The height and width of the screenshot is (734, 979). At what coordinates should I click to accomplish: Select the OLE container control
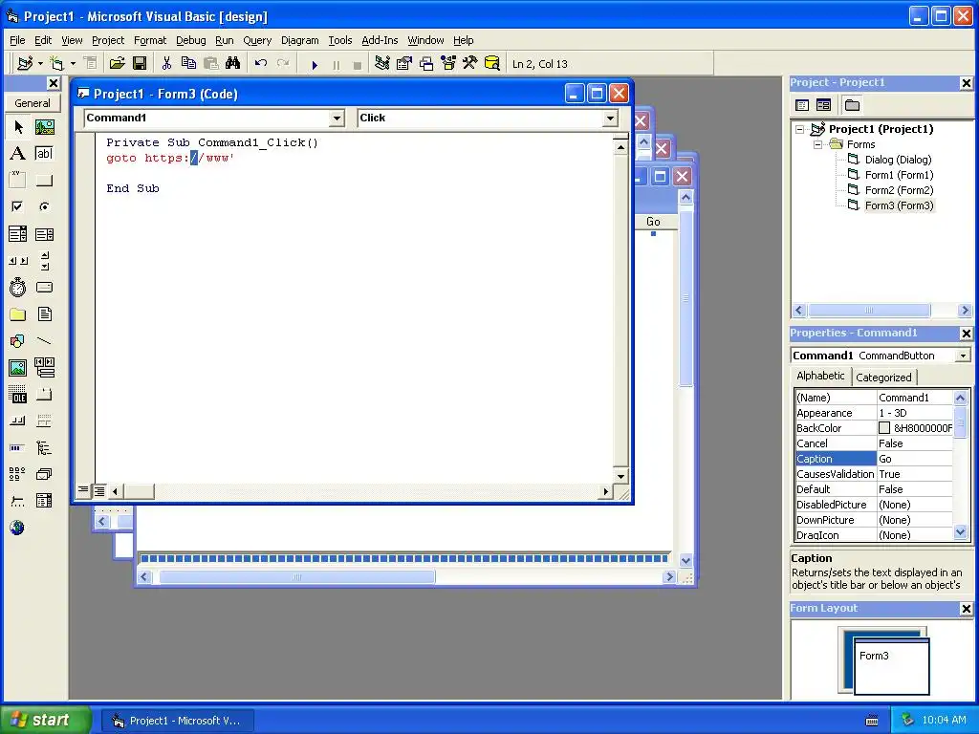(18, 395)
